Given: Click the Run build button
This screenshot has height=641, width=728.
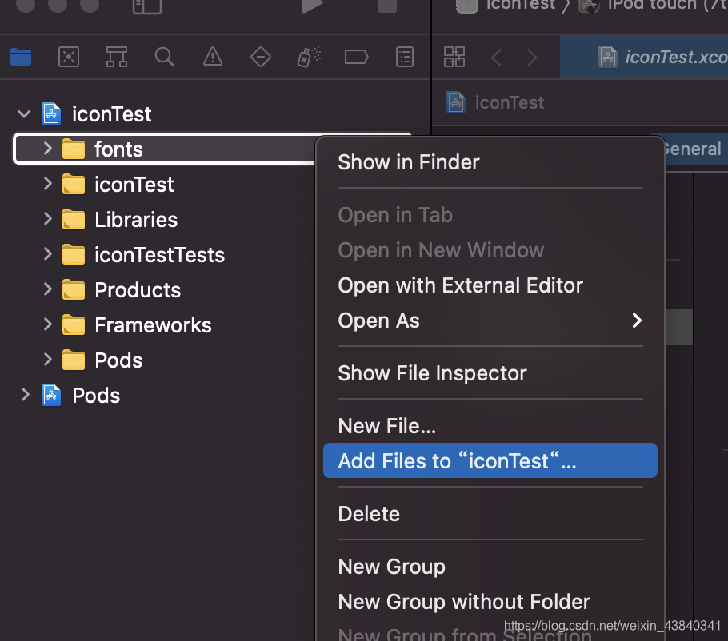Looking at the screenshot, I should [x=312, y=6].
